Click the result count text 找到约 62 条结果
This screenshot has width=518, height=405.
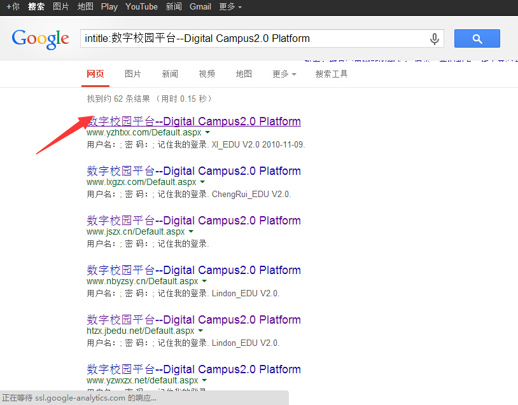pyautogui.click(x=118, y=99)
